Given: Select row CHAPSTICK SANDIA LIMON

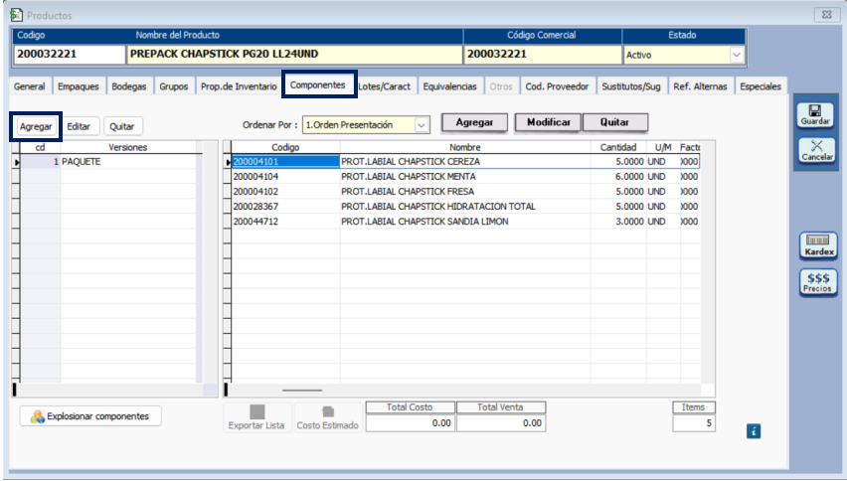Looking at the screenshot, I should [x=465, y=222].
